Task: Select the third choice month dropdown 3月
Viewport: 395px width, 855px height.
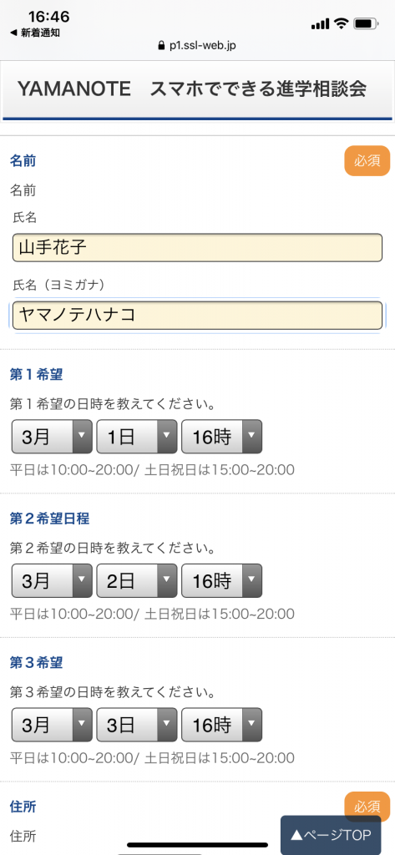Action: [x=52, y=725]
